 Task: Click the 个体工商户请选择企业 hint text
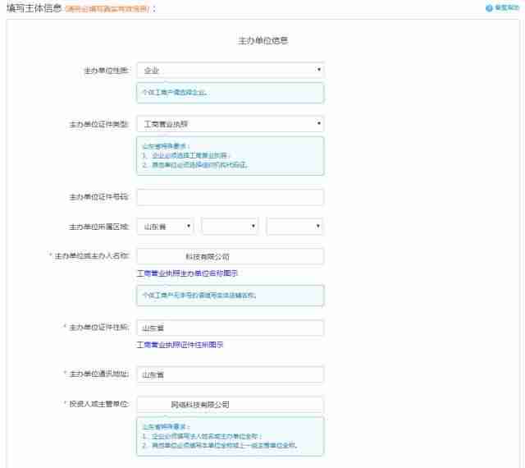[175, 93]
